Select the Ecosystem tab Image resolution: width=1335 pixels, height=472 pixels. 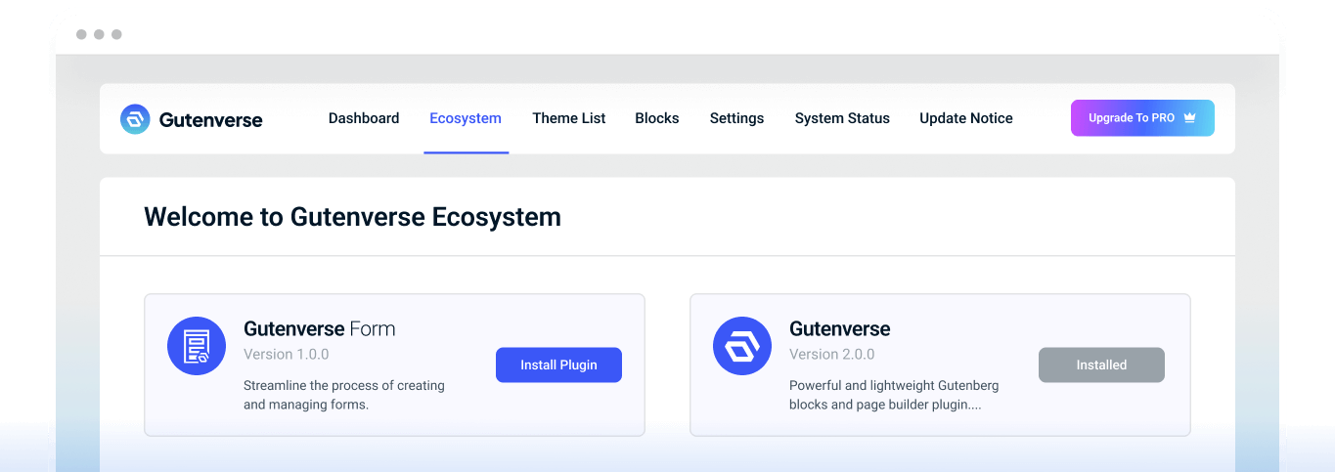pos(466,118)
